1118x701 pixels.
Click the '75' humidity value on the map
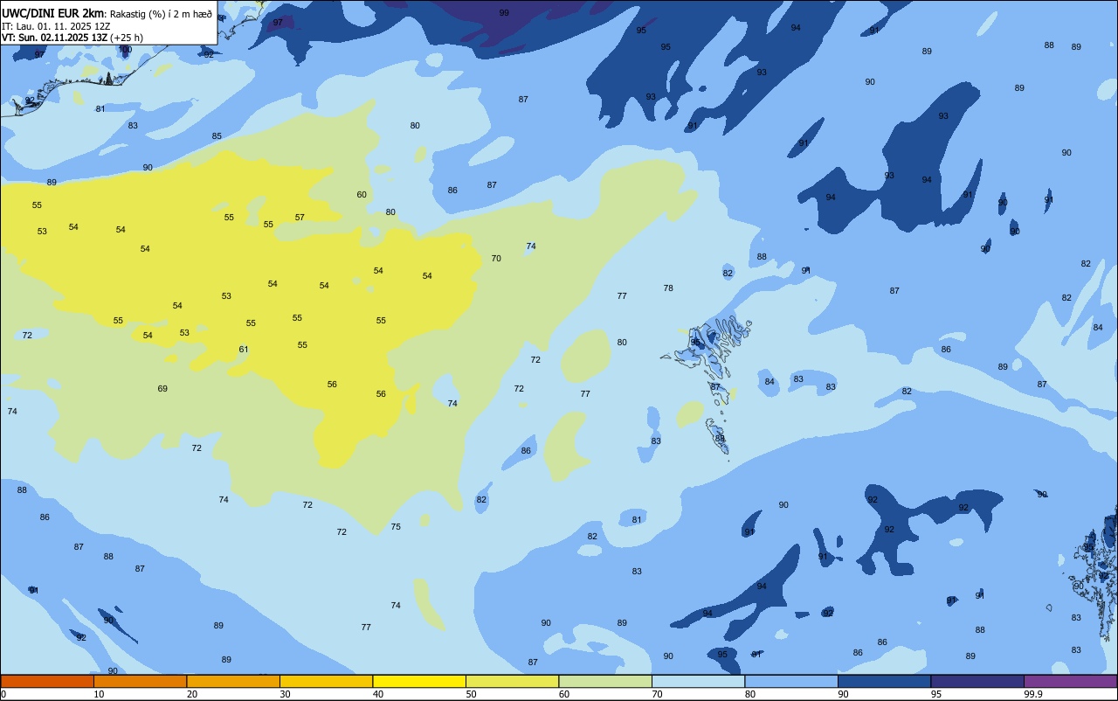point(396,526)
